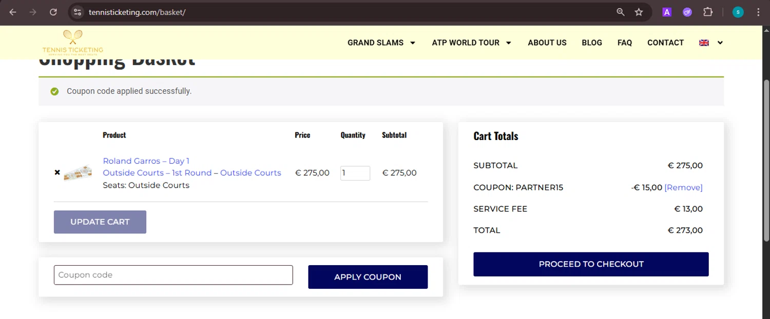The height and width of the screenshot is (319, 770).
Task: Click the Product column header
Action: pyautogui.click(x=114, y=135)
